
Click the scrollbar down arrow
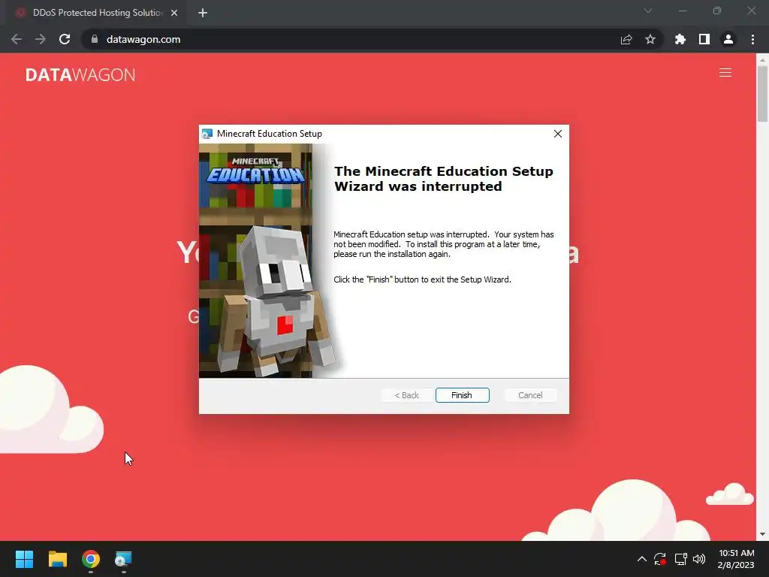pyautogui.click(x=762, y=534)
